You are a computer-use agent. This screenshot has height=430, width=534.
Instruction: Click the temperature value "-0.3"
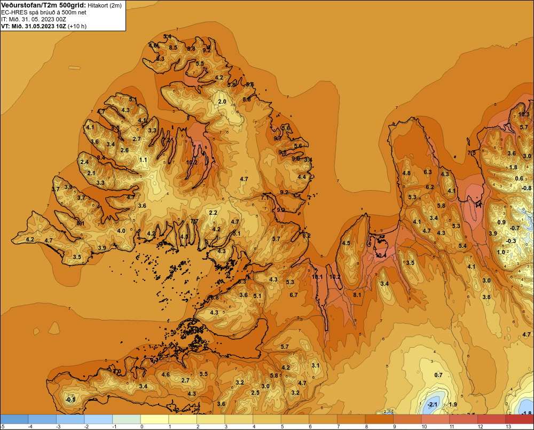[x=511, y=241]
